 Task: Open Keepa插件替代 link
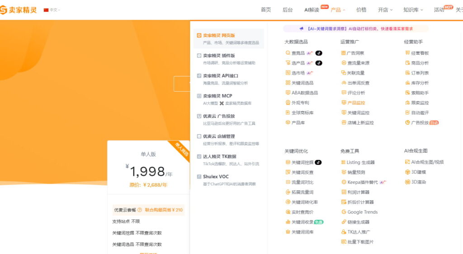point(362,182)
